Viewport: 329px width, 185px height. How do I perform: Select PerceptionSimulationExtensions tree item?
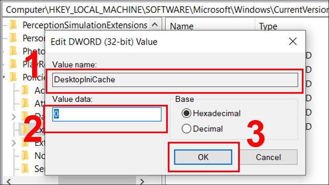point(85,25)
